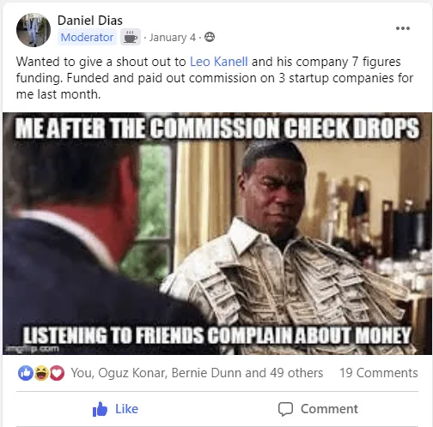Click the blue thumbs-up reaction icon

[x=26, y=373]
